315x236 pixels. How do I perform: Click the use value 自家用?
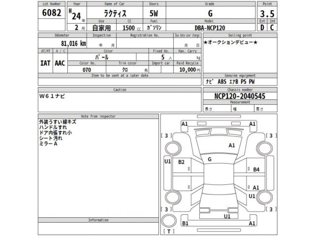(101, 28)
